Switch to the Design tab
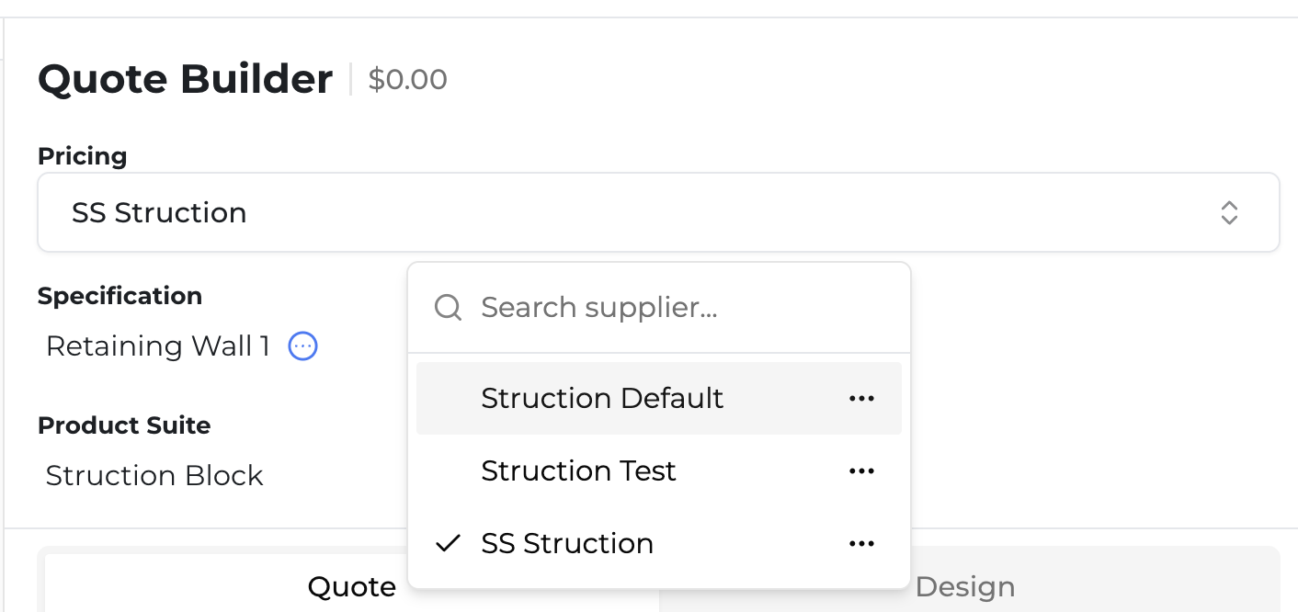This screenshot has height=612, width=1298. (965, 586)
